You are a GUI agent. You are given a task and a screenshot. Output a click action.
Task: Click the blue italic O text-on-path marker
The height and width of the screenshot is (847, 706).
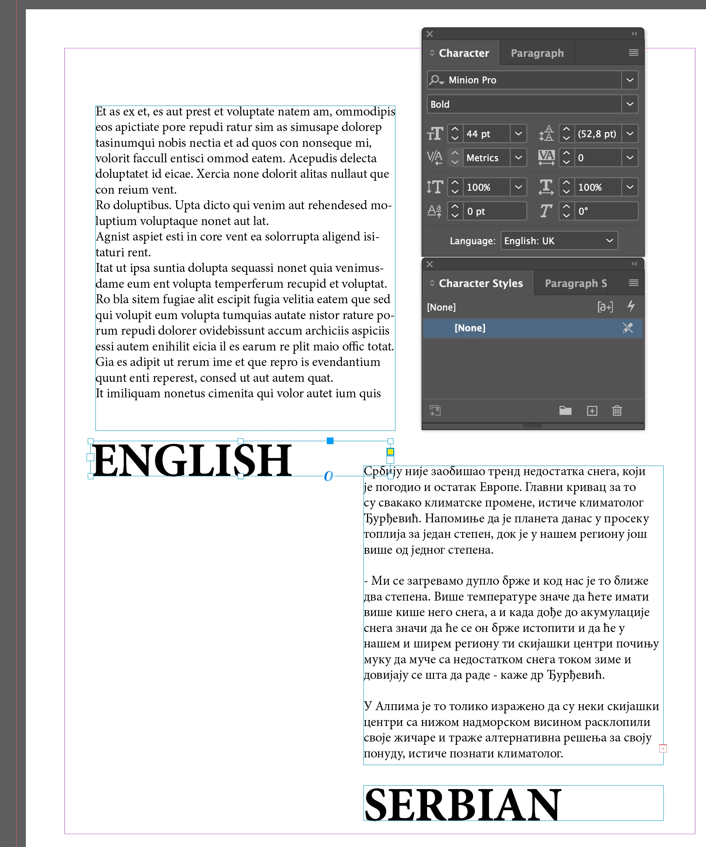click(x=328, y=476)
